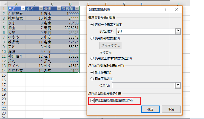Click the dialog help question mark icon
The image size is (204, 119).
pyautogui.click(x=165, y=9)
